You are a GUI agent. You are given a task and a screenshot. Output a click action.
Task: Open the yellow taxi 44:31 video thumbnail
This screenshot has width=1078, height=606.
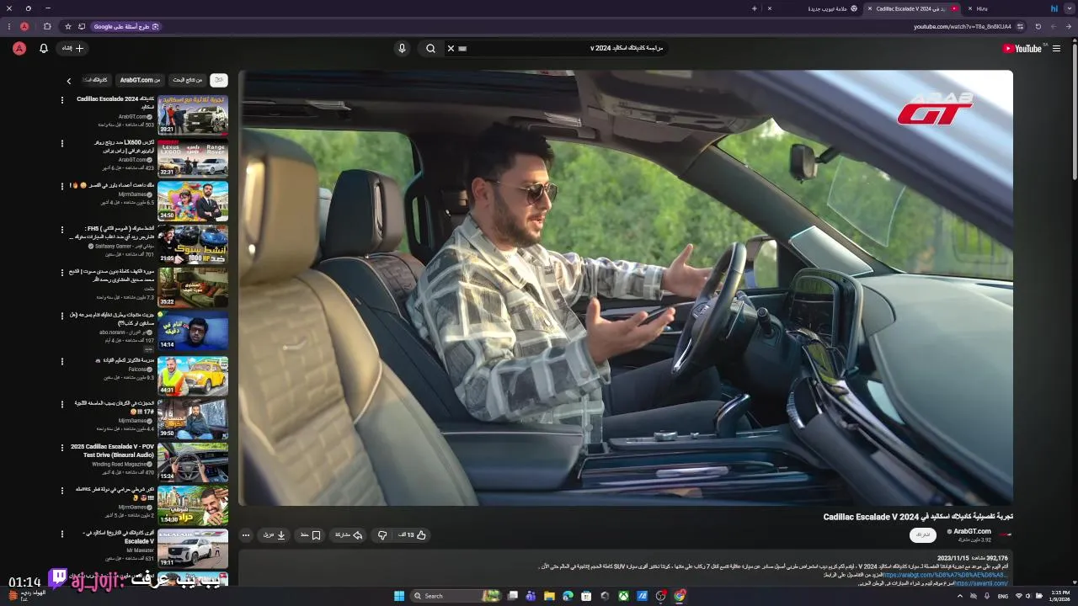(193, 375)
